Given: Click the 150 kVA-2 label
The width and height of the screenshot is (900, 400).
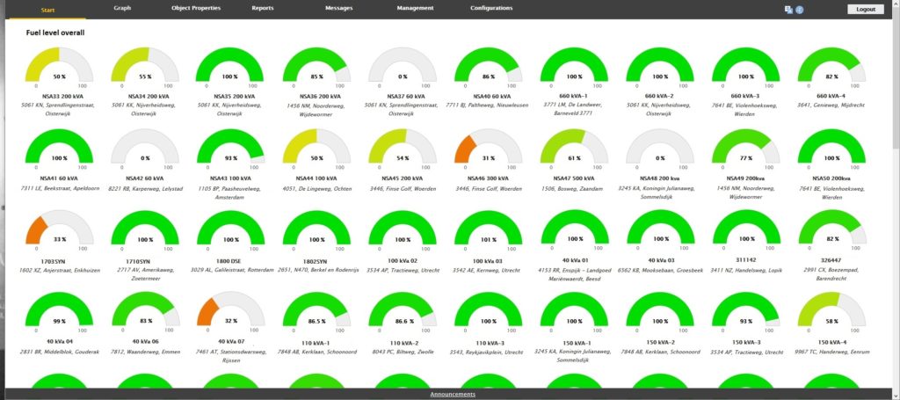Looking at the screenshot, I should coord(660,342).
